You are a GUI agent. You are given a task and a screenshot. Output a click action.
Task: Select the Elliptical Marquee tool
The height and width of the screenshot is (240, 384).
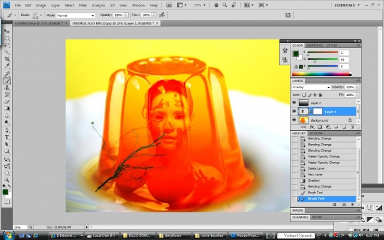(x=7, y=38)
